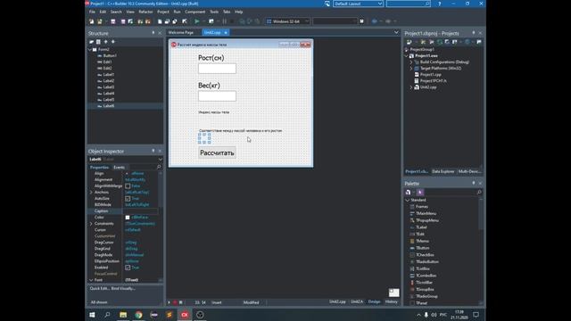Click the Caption property value field
The height and width of the screenshot is (321, 571).
(141, 211)
